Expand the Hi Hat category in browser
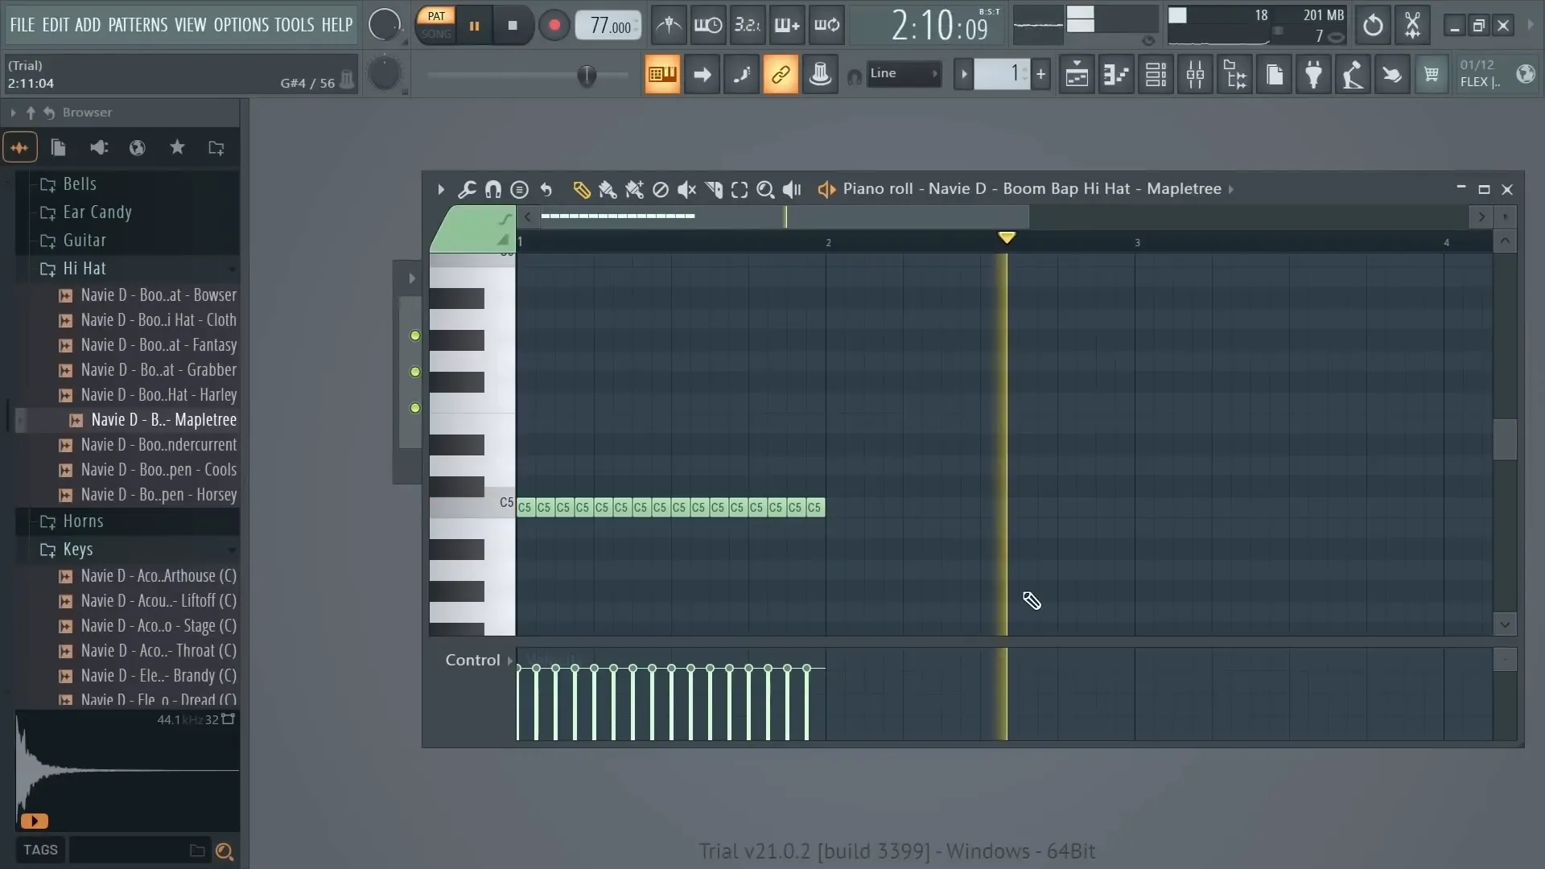The height and width of the screenshot is (869, 1545). point(84,267)
